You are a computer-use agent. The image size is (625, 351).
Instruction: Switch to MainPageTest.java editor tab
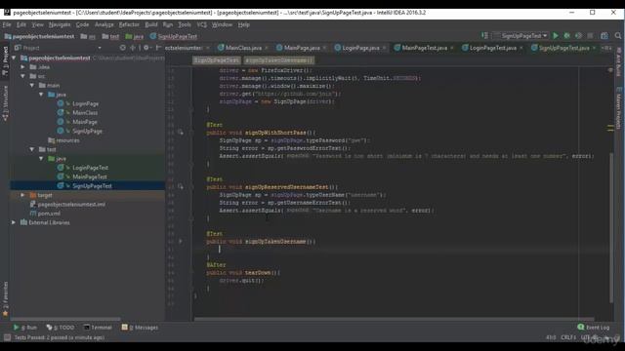(424, 48)
